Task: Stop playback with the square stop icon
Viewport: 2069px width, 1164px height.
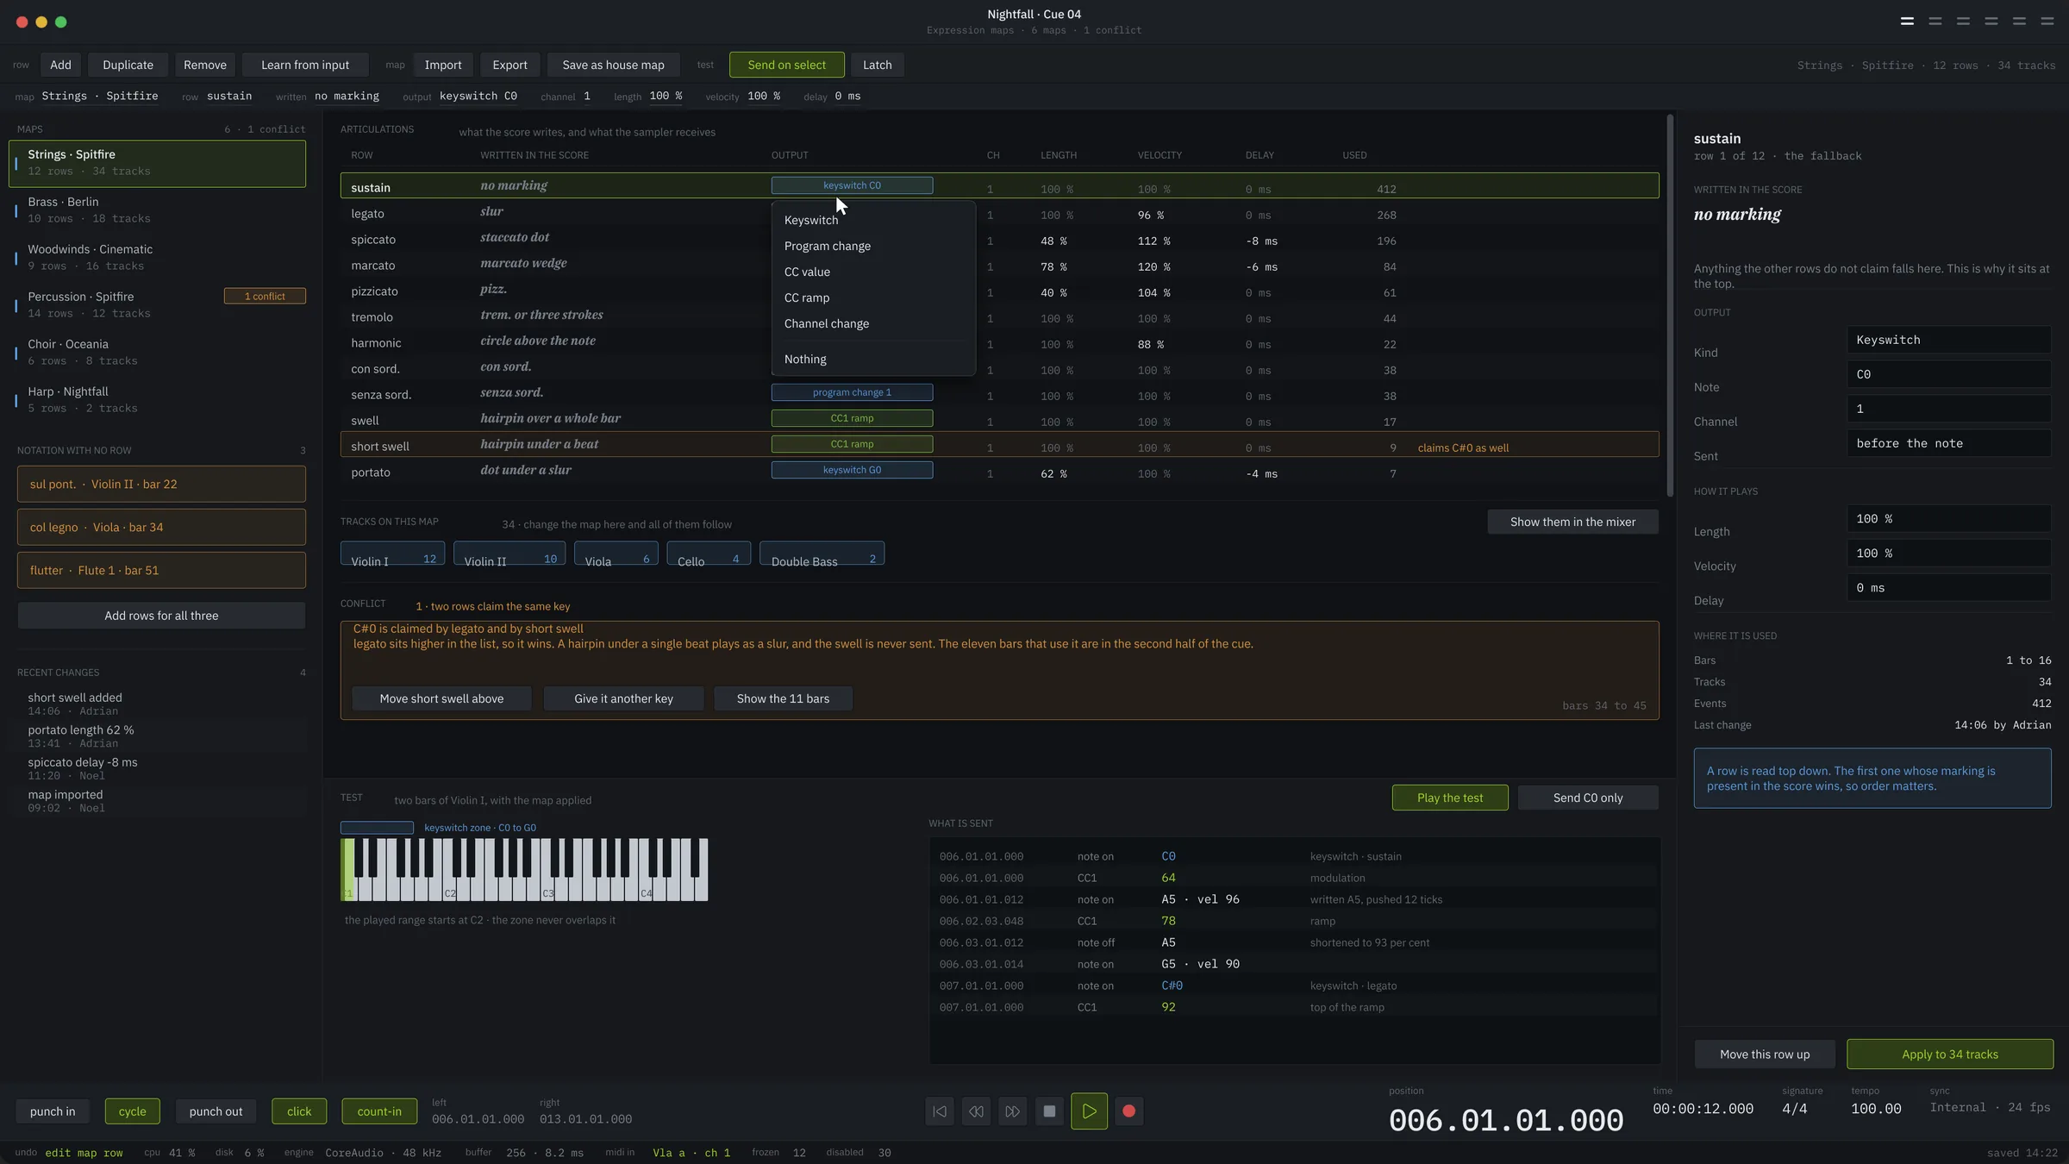Action: (x=1049, y=1111)
